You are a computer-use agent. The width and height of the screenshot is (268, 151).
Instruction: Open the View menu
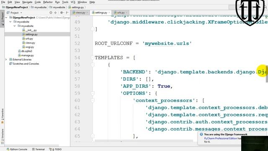(17, 2)
